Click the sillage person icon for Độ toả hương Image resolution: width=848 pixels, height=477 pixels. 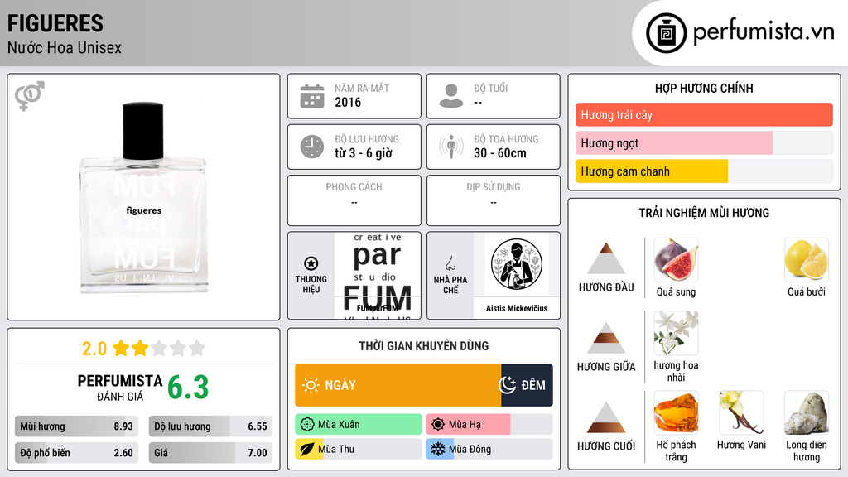451,147
